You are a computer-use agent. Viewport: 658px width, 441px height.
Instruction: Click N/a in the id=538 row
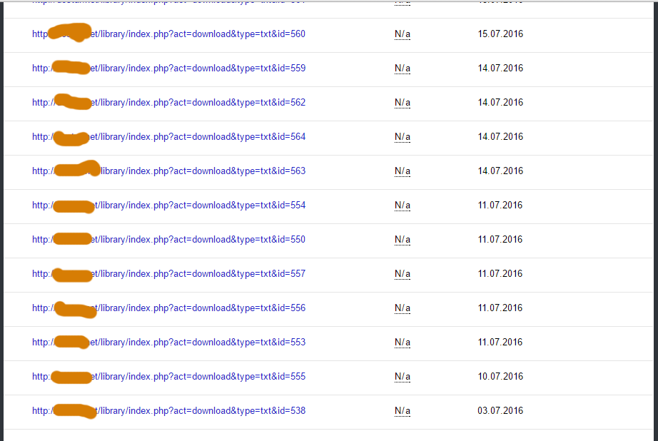tap(403, 411)
